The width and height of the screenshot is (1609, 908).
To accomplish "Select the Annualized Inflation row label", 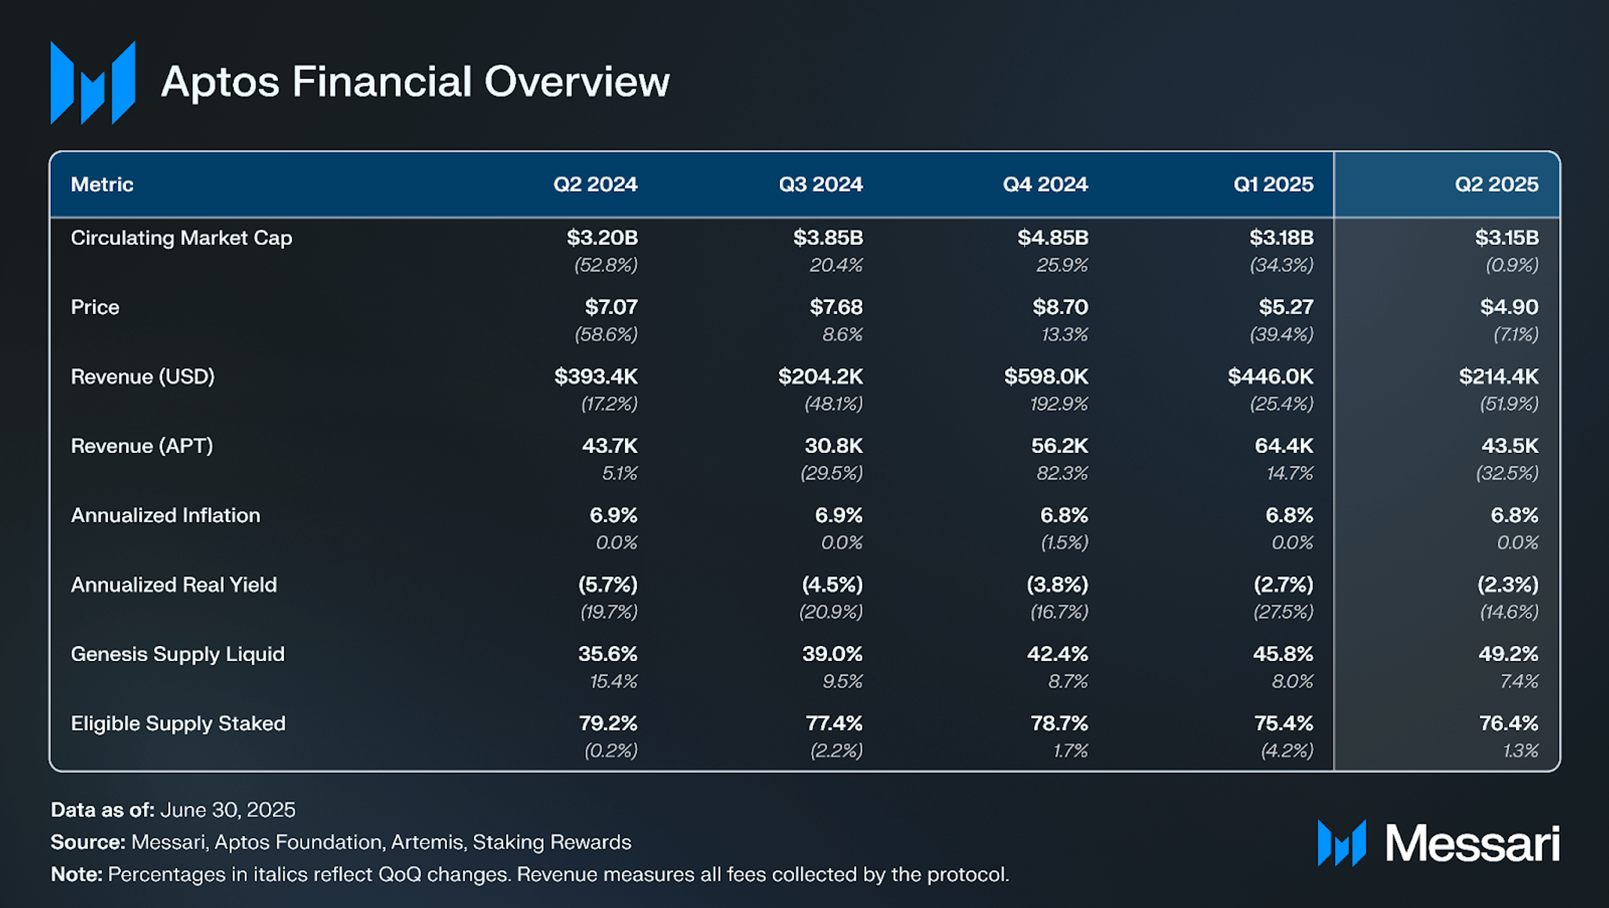I will pos(165,515).
